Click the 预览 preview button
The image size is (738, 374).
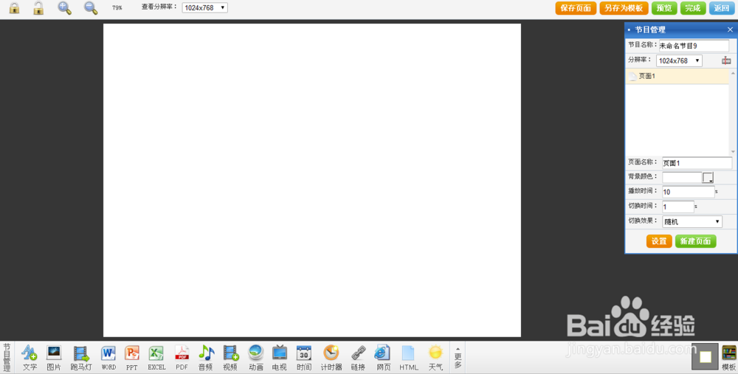tap(664, 8)
